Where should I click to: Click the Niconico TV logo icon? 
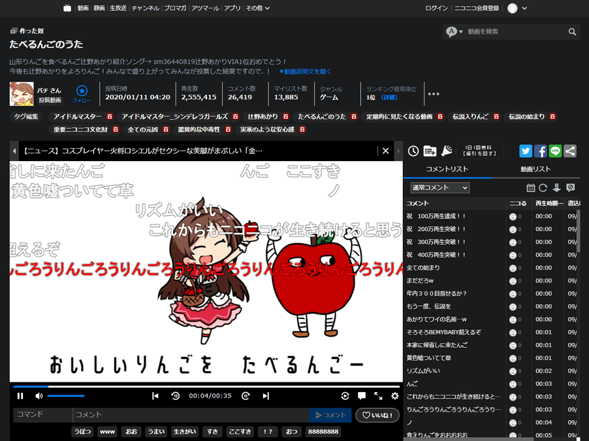(67, 8)
